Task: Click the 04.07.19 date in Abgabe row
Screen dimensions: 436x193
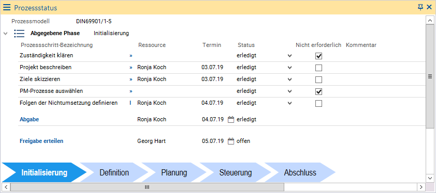Action: pyautogui.click(x=213, y=120)
